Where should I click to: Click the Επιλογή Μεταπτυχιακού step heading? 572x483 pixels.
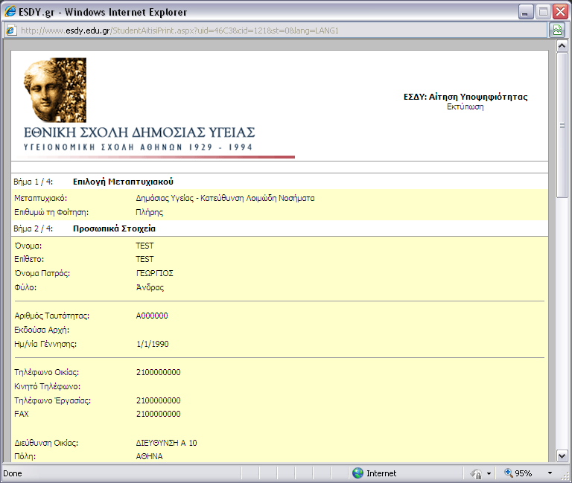123,182
